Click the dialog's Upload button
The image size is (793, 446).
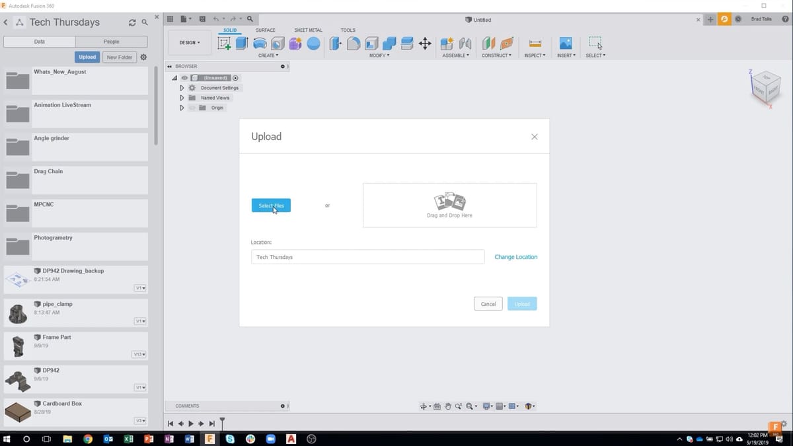coord(522,304)
